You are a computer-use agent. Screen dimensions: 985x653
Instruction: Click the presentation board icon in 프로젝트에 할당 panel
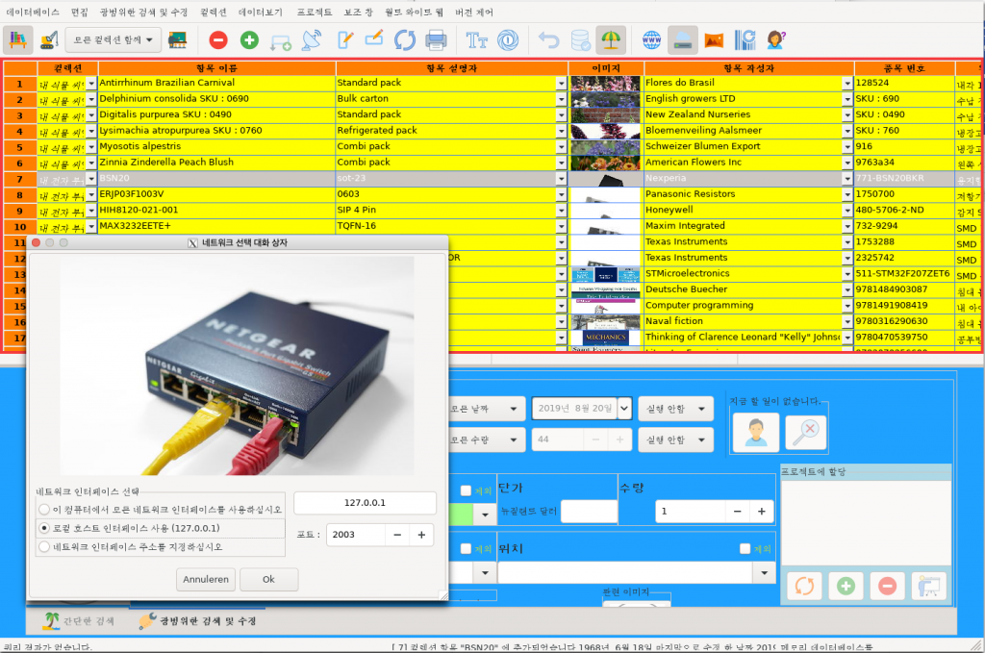[x=928, y=587]
